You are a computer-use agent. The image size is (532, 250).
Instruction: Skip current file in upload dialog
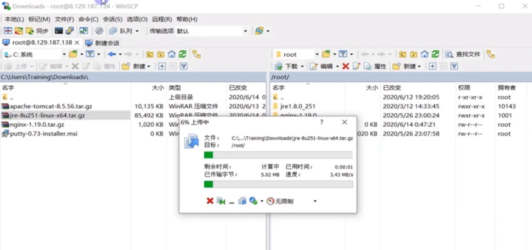221,201
